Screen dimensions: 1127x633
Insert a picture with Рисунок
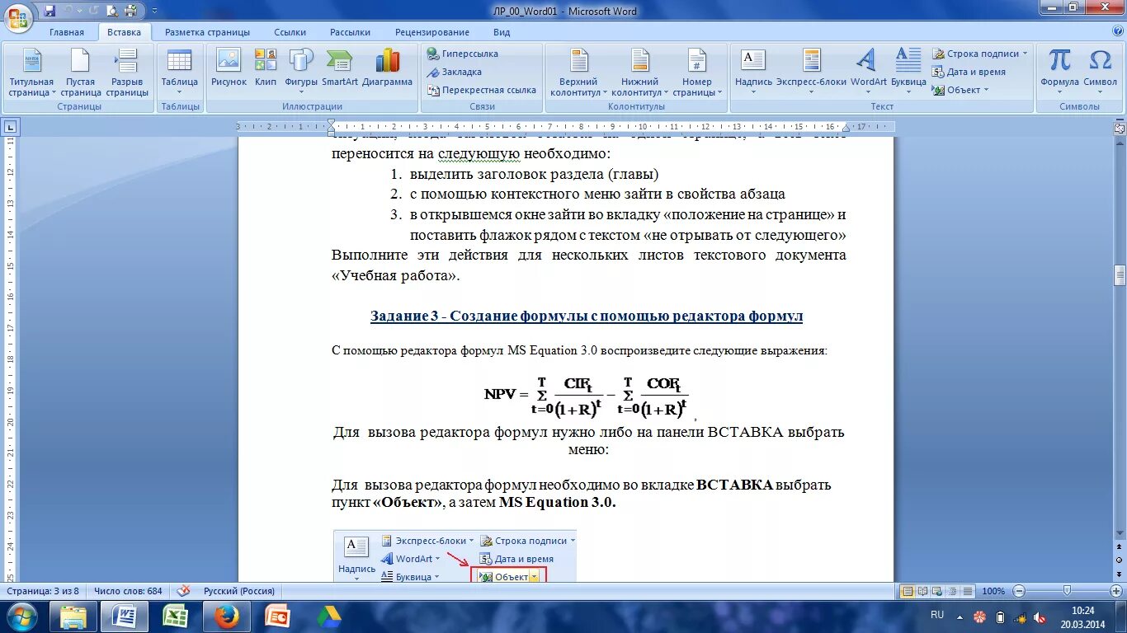(229, 68)
